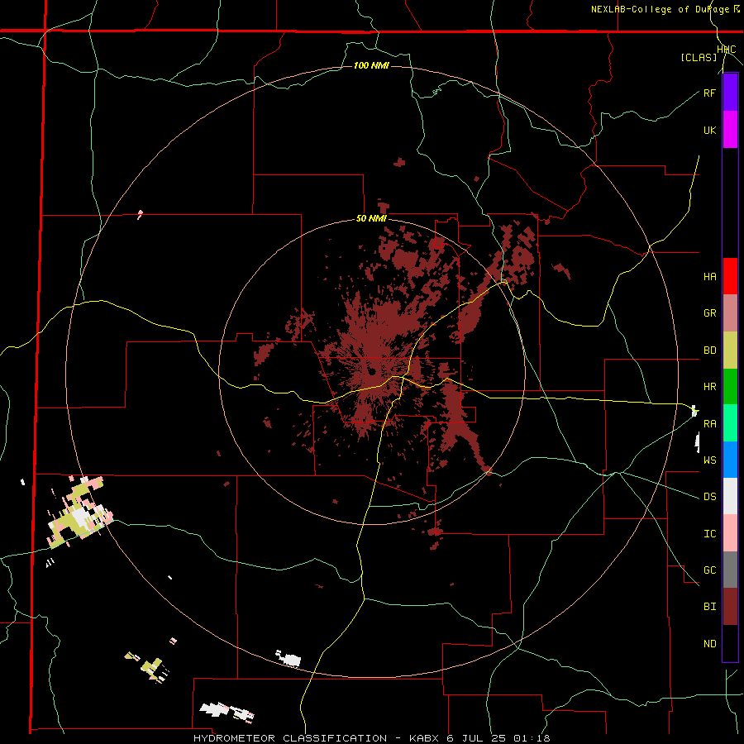Image resolution: width=744 pixels, height=744 pixels.
Task: Click the UK legend label
Action: point(710,130)
